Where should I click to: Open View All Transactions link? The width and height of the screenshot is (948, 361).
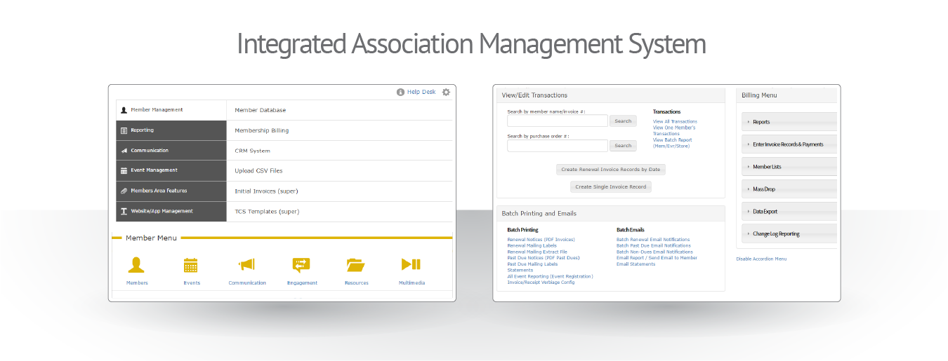point(675,122)
